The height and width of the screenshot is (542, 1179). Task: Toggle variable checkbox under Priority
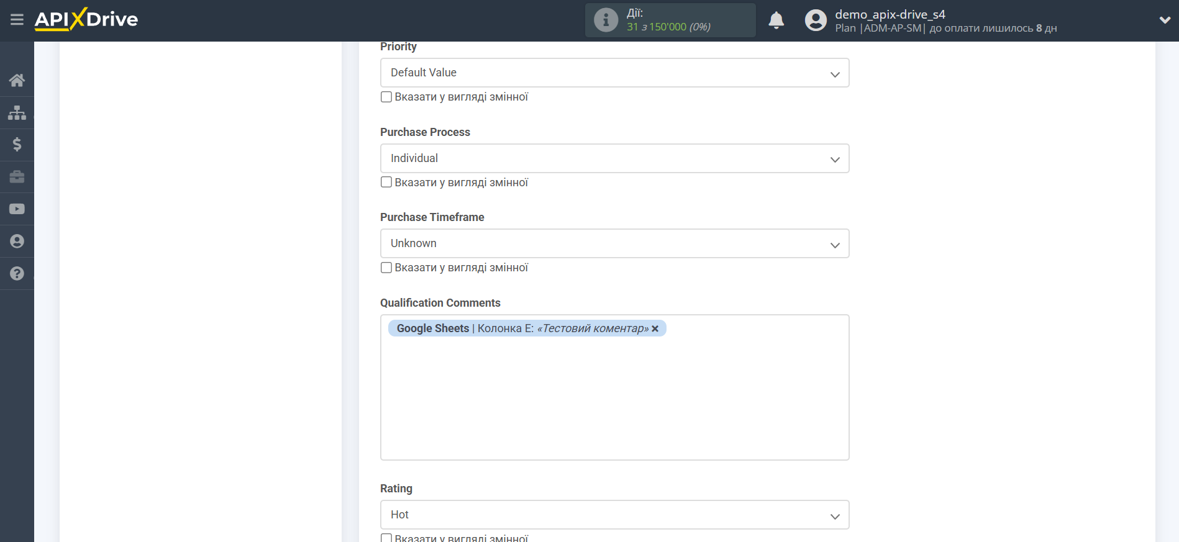[386, 97]
